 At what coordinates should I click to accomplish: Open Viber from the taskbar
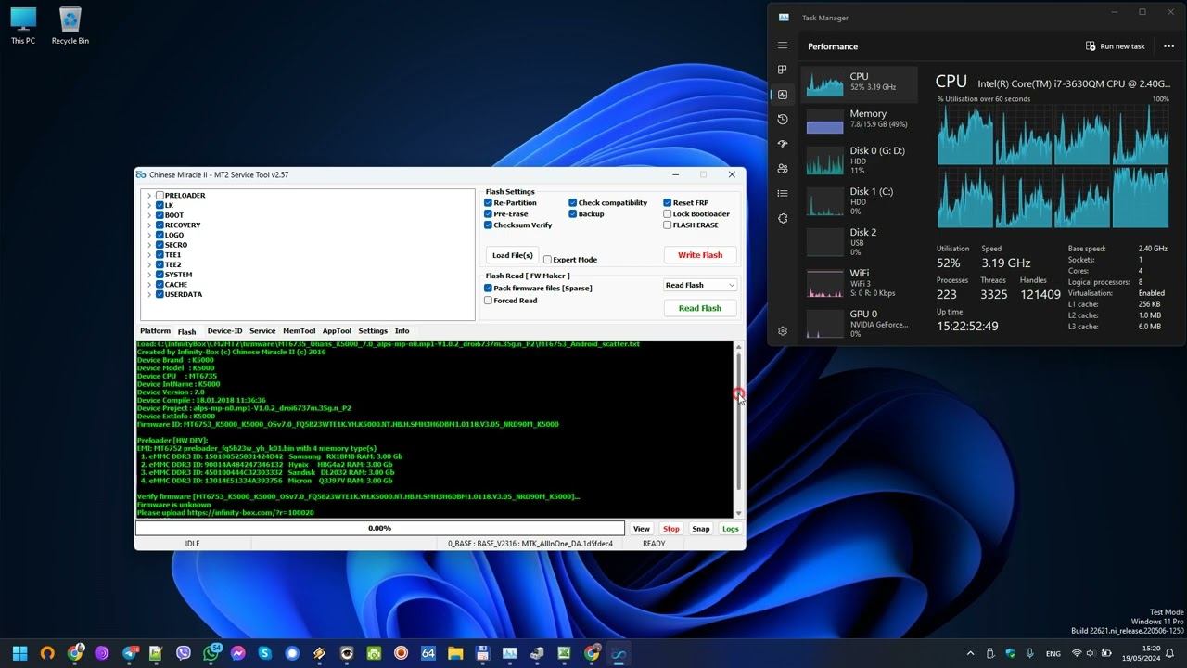(183, 653)
